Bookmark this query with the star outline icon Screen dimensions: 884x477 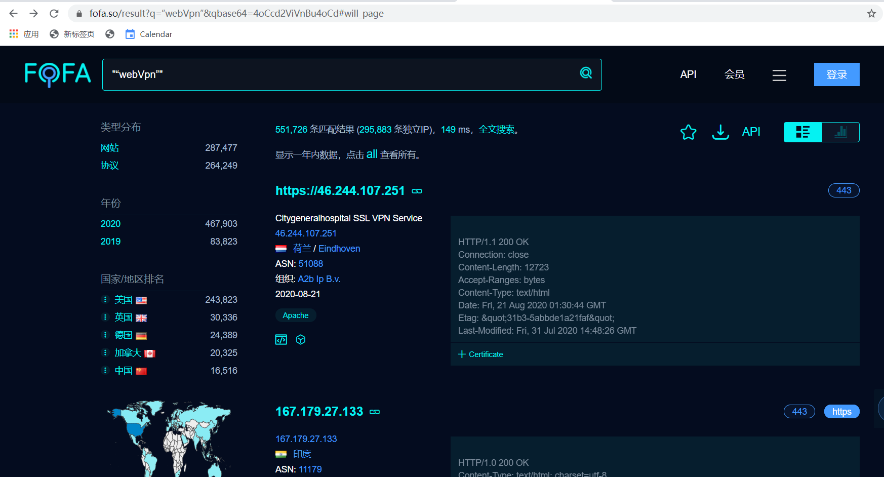[688, 132]
